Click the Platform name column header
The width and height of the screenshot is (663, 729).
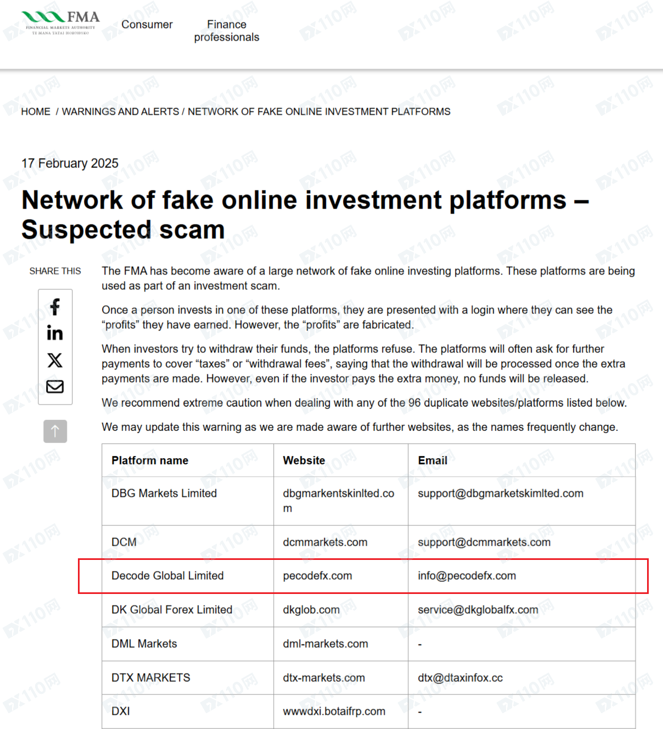[188, 461]
